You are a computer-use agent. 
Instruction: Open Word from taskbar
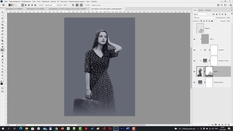pos(128,128)
